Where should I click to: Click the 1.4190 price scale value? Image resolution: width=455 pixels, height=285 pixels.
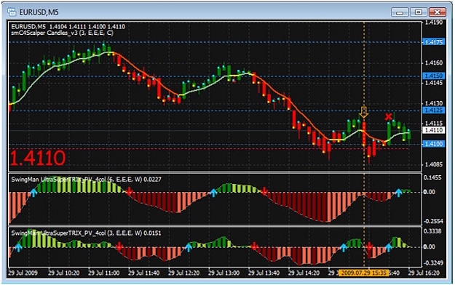(434, 23)
